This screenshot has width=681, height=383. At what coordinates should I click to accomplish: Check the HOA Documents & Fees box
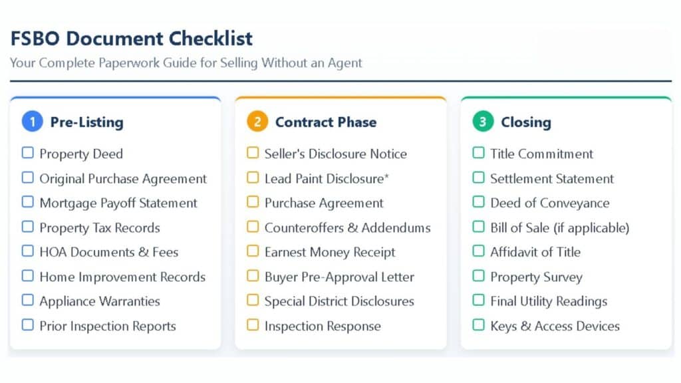[28, 251]
